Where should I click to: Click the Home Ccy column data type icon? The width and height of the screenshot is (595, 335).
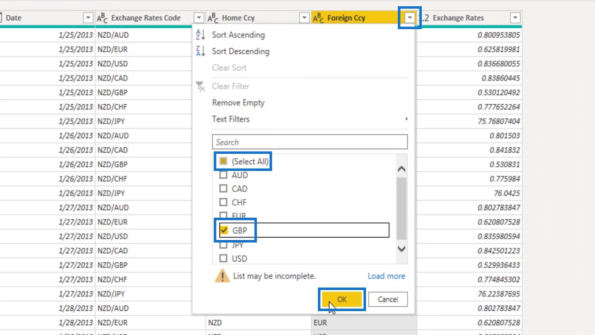click(213, 18)
